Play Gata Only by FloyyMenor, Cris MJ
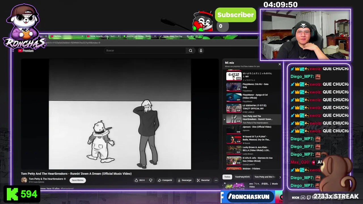Image resolution: width=363 pixels, height=204 pixels. tap(252, 87)
